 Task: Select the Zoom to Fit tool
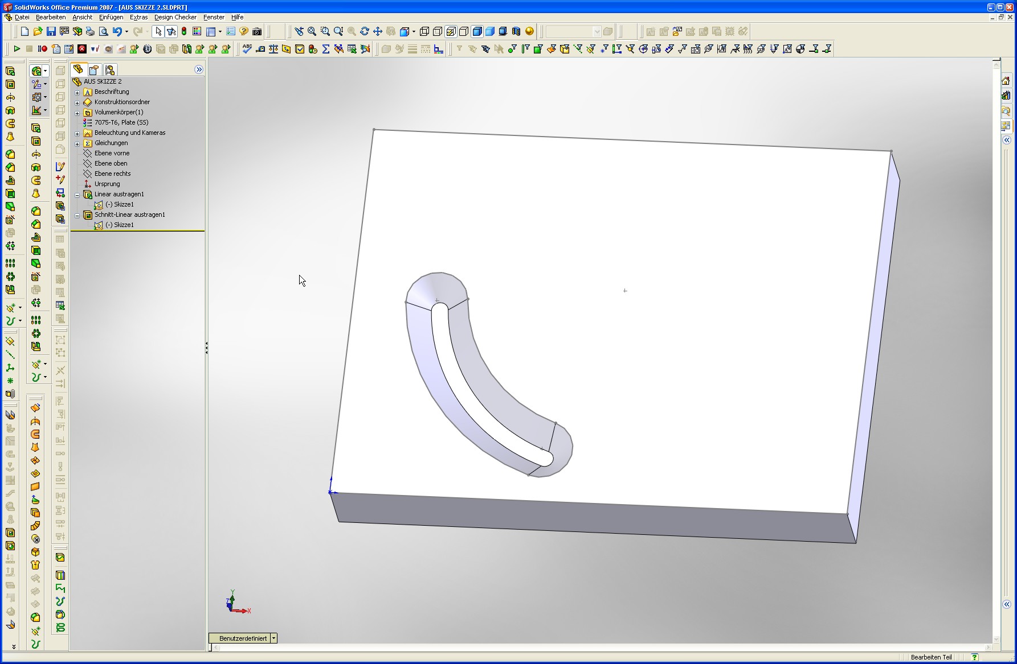pos(312,31)
